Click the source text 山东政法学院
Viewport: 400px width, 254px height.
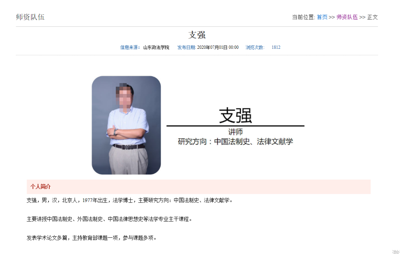156,47
